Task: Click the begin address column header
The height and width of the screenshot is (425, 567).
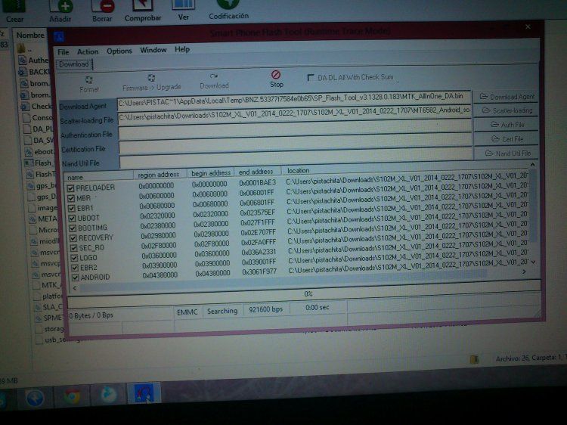Action: 210,173
